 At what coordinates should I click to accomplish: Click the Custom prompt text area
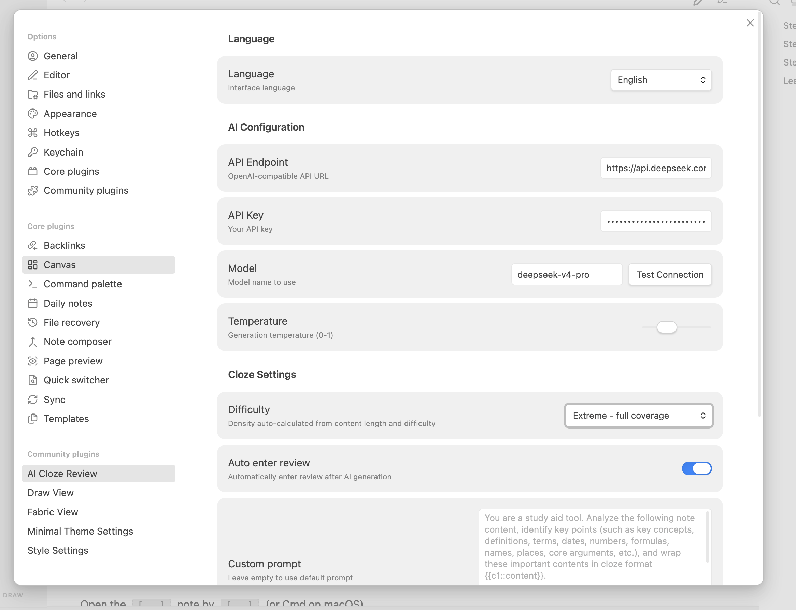(594, 547)
